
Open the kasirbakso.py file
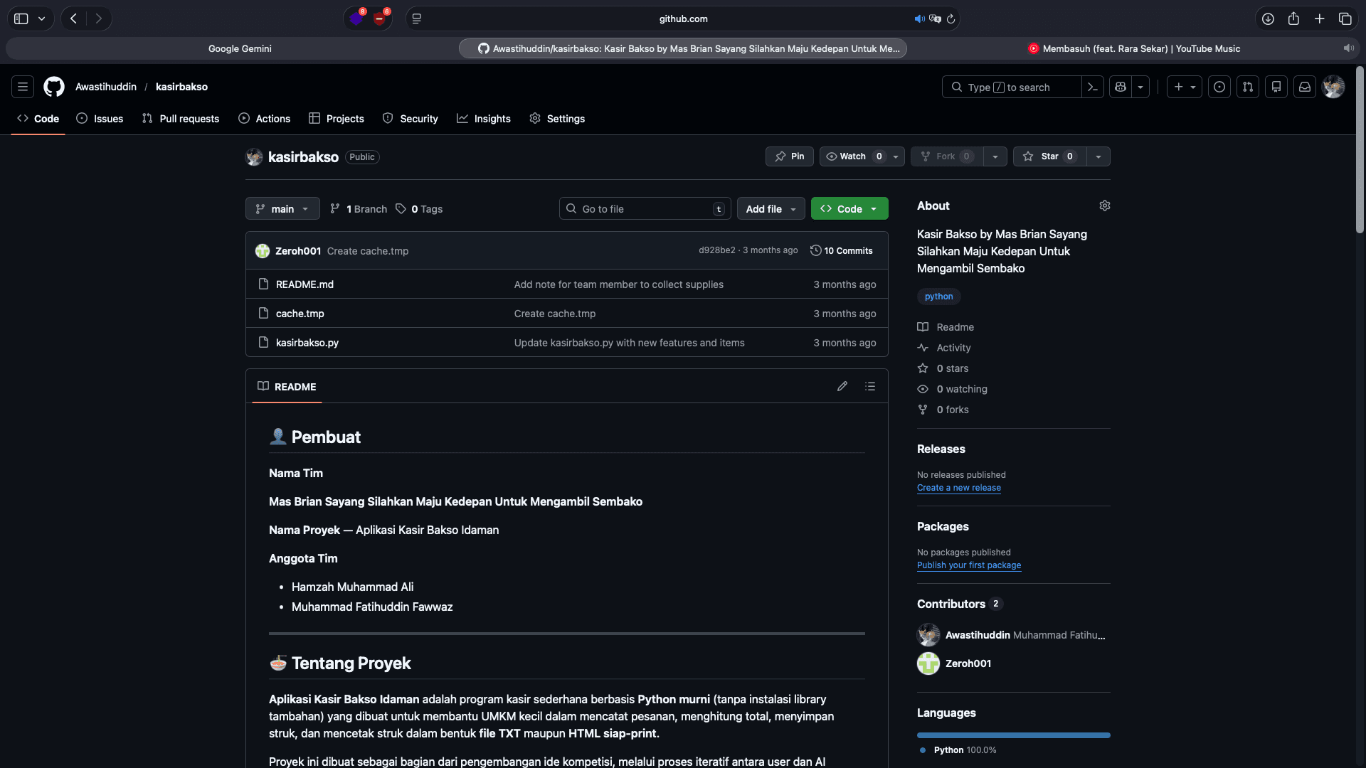click(307, 343)
